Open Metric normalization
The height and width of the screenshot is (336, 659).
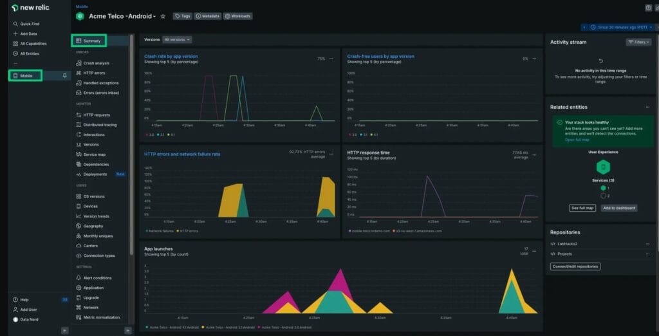pyautogui.click(x=98, y=317)
